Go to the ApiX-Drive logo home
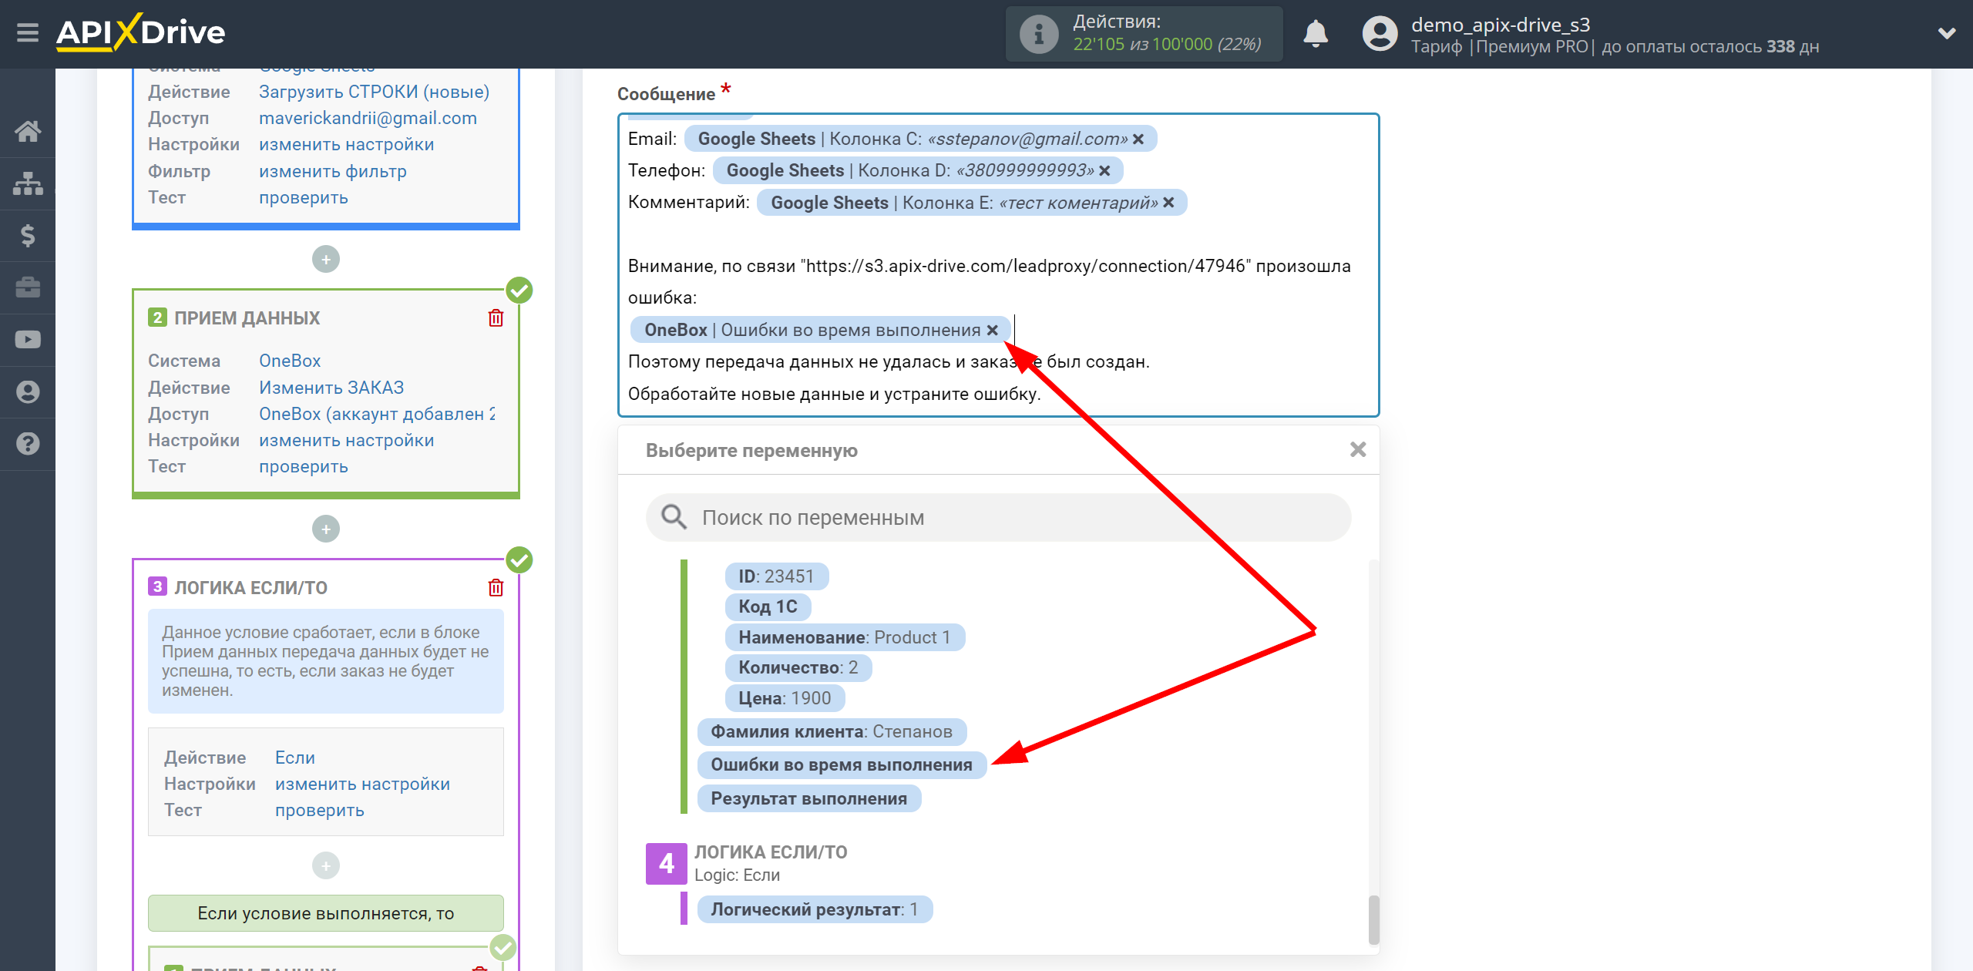This screenshot has width=1973, height=971. [140, 32]
